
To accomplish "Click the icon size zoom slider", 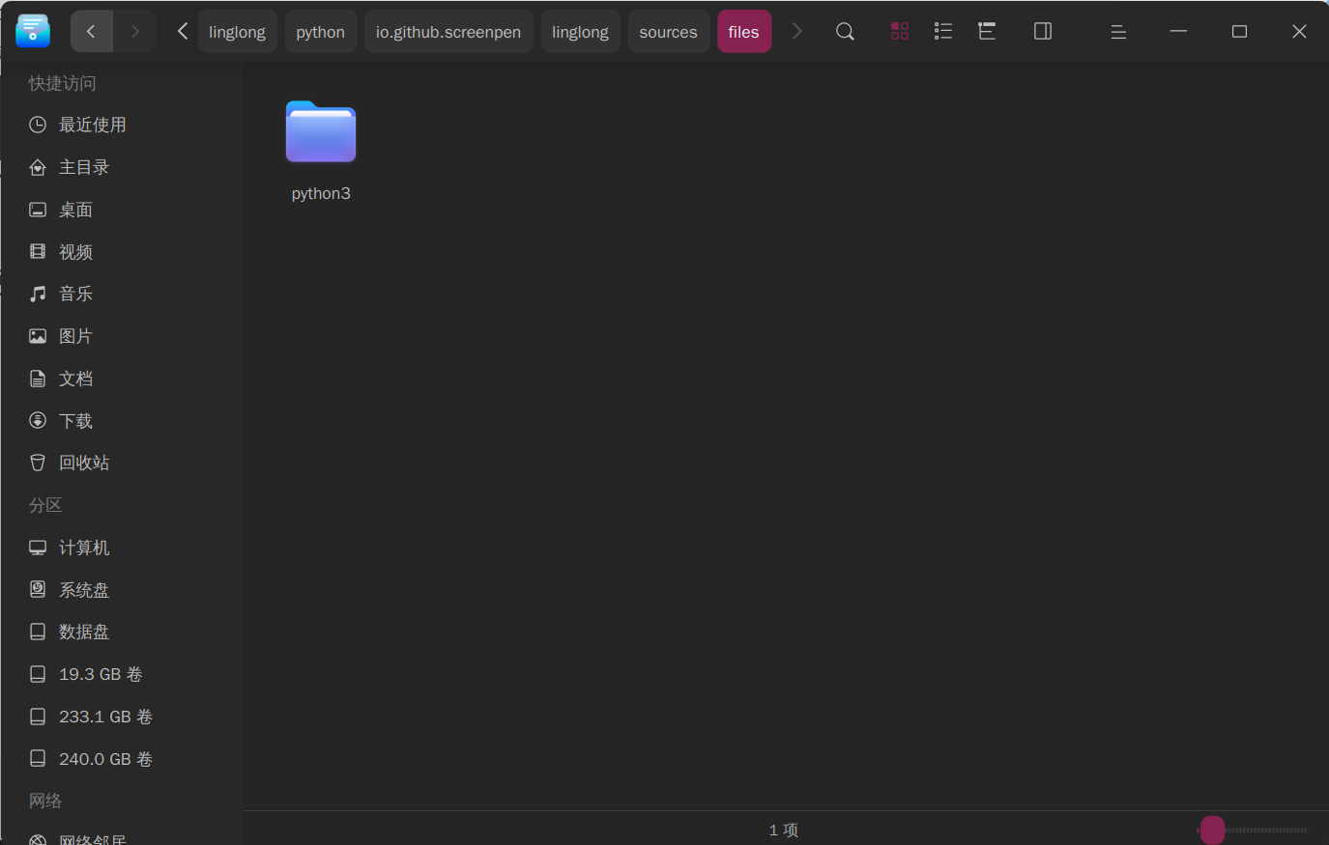I will click(1253, 830).
